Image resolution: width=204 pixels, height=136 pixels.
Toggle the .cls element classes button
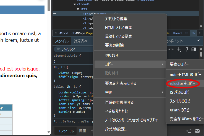point(171,49)
